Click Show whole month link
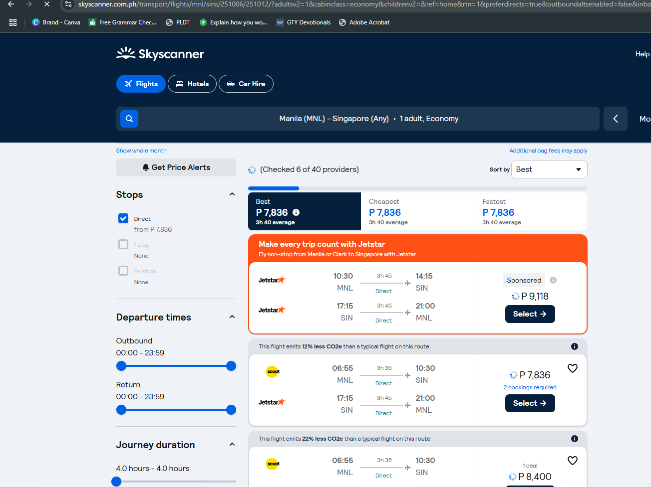The height and width of the screenshot is (488, 651). click(x=141, y=151)
